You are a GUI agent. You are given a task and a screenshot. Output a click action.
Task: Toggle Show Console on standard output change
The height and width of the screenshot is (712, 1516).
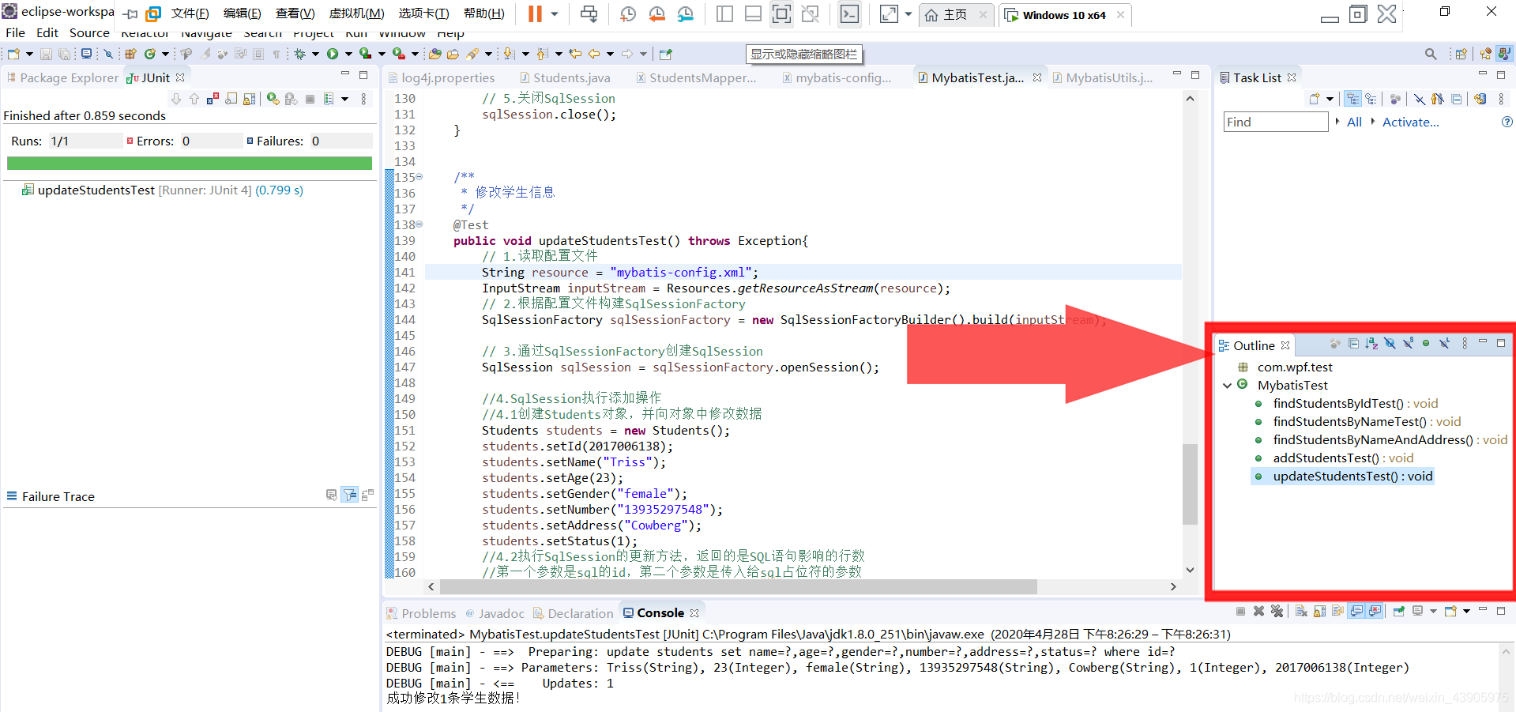pos(1357,611)
